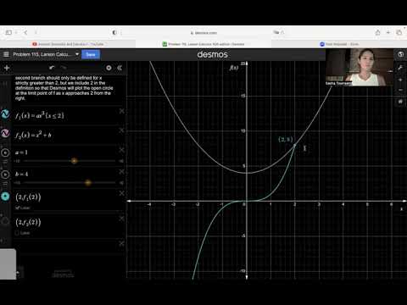The image size is (407, 305).
Task: Edit the f1(x) expression
Action: [x=40, y=115]
